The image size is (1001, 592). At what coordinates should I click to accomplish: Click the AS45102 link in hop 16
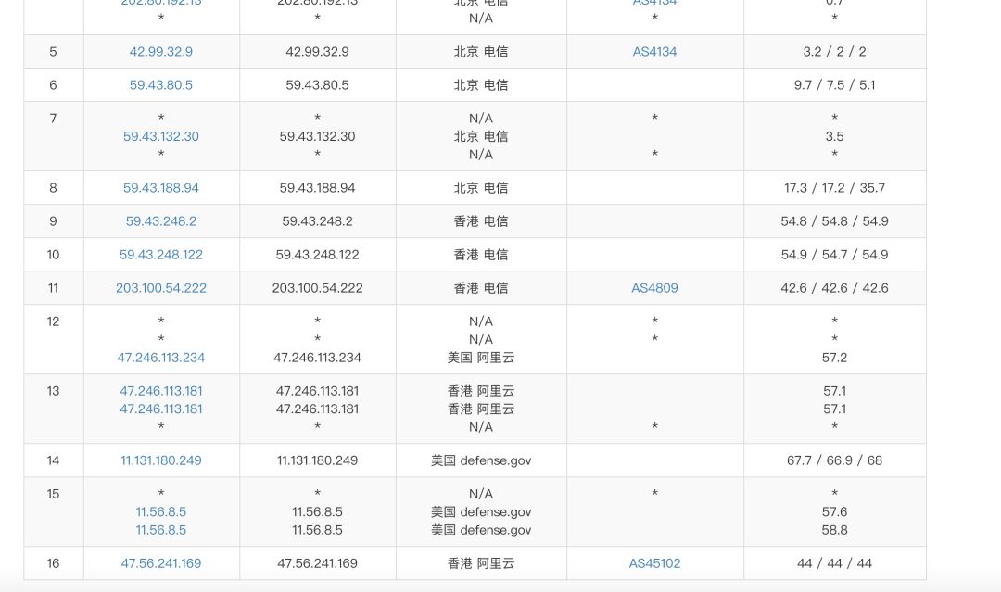coord(654,563)
